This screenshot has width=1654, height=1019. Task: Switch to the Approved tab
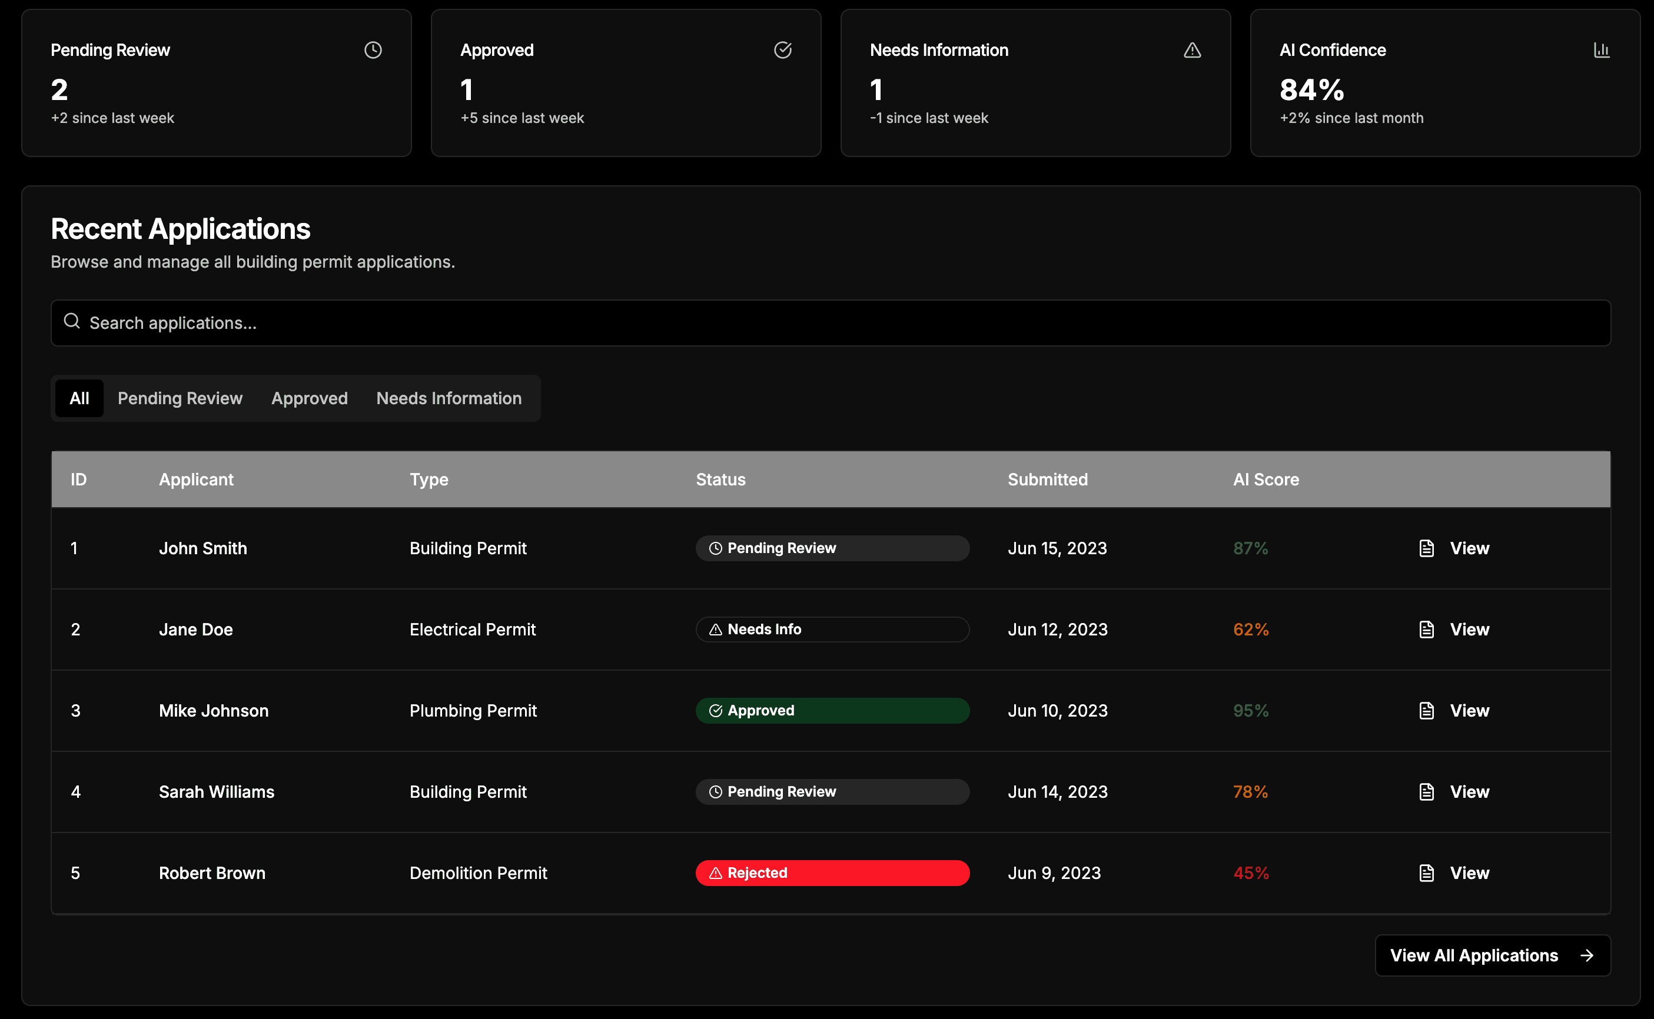[x=310, y=398]
